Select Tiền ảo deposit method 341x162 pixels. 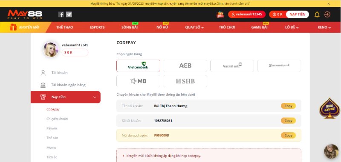[x=52, y=157]
